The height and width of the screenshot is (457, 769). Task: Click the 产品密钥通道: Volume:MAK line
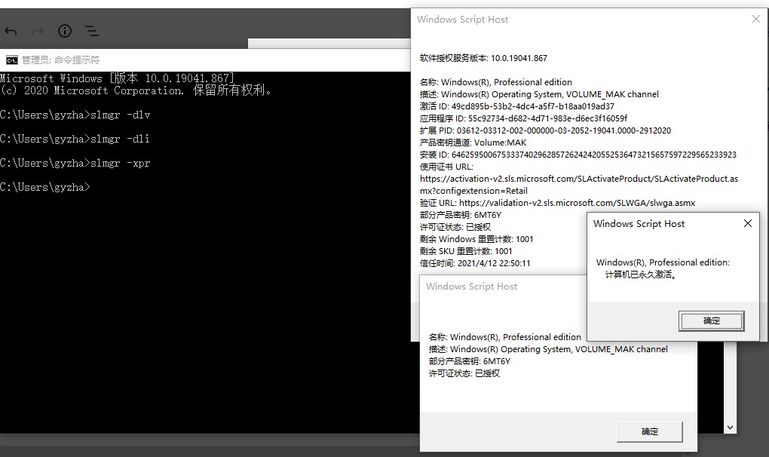pos(473,143)
